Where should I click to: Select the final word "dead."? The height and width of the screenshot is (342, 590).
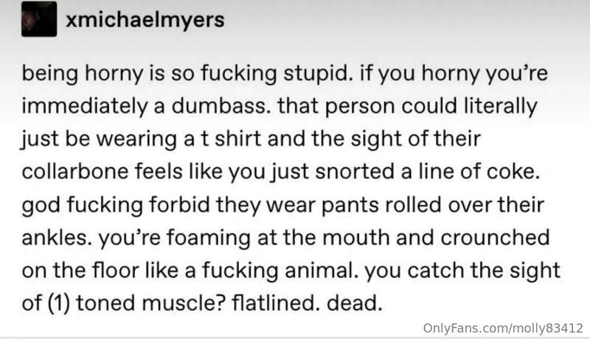[355, 303]
